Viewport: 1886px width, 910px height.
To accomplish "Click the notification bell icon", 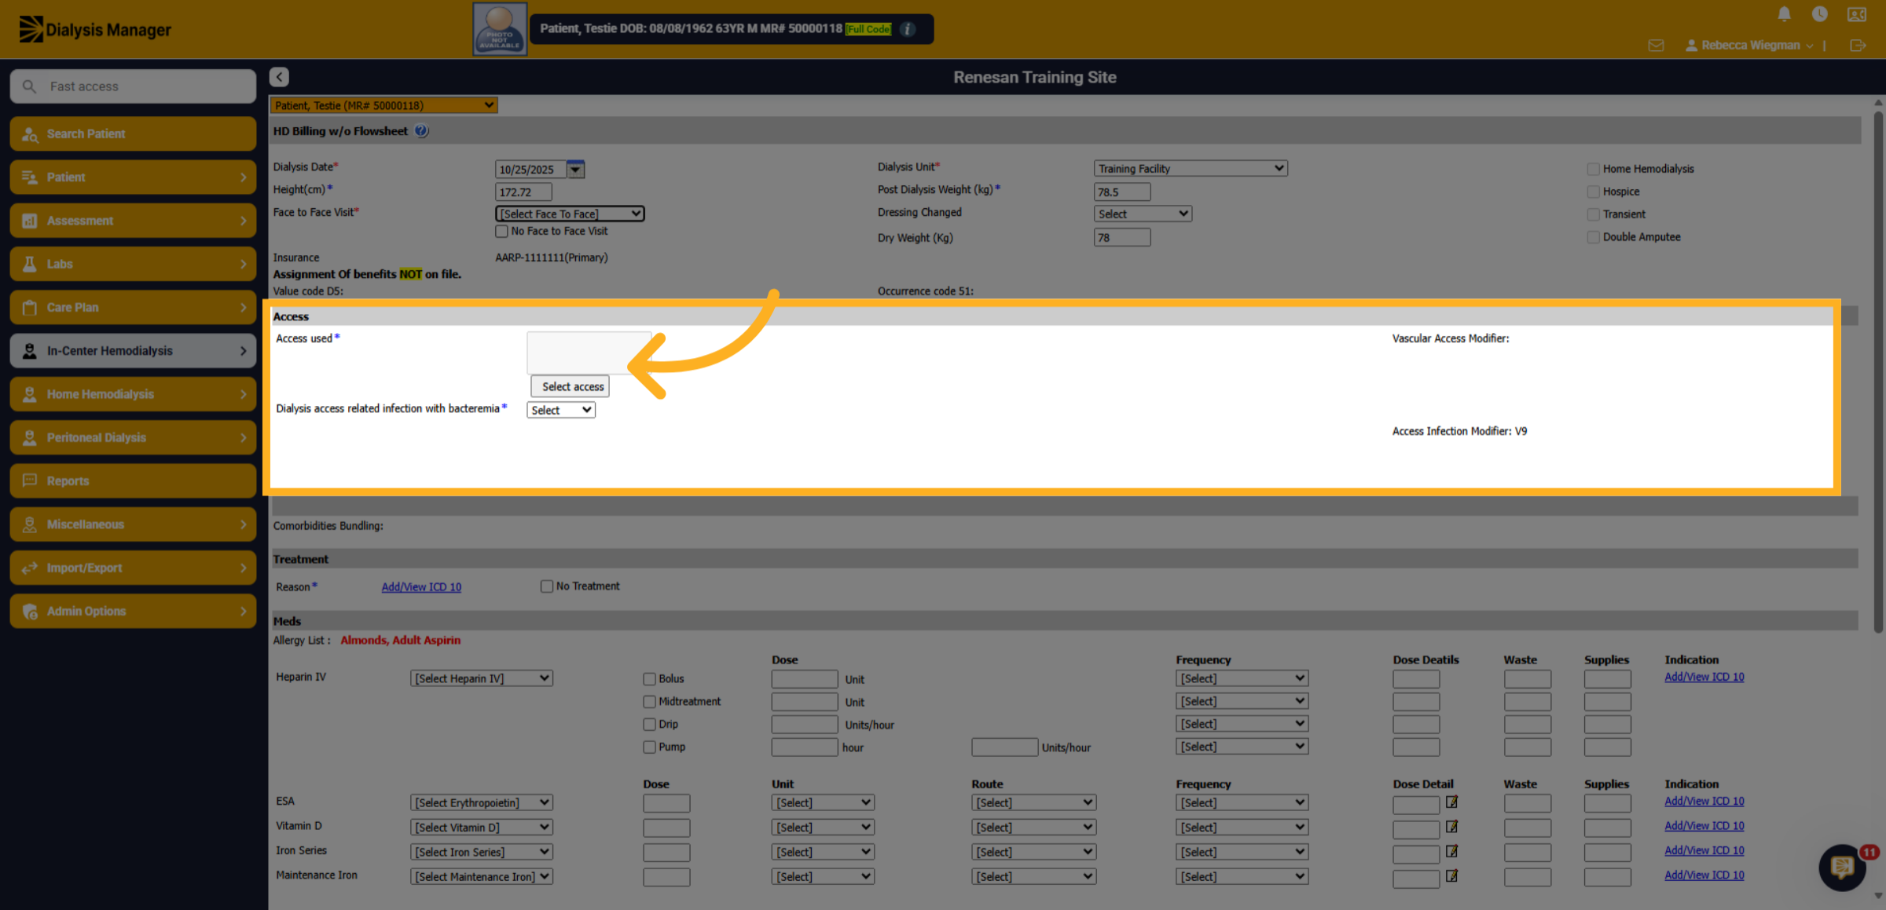I will pos(1784,14).
